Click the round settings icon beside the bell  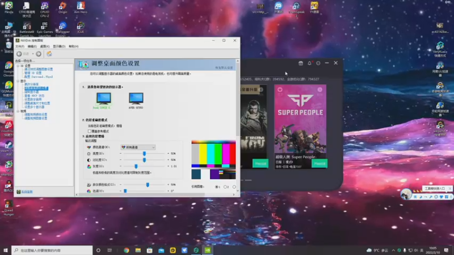coord(318,63)
